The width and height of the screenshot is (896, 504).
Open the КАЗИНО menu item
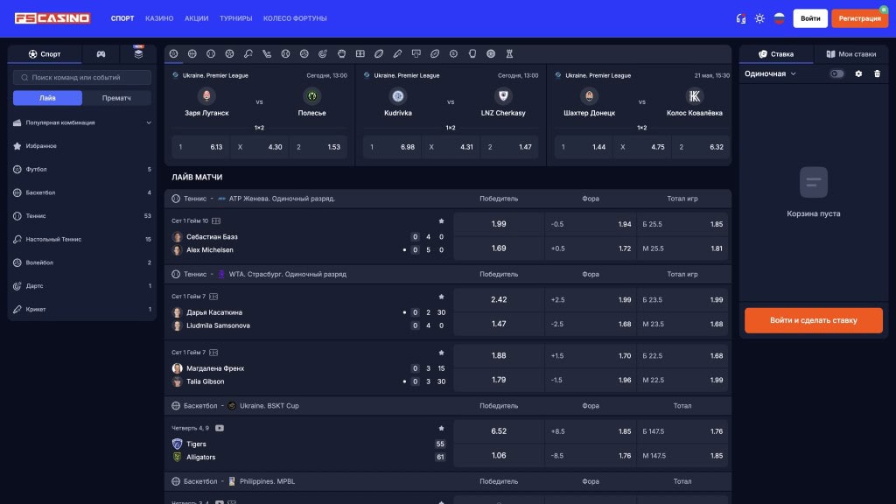point(159,18)
